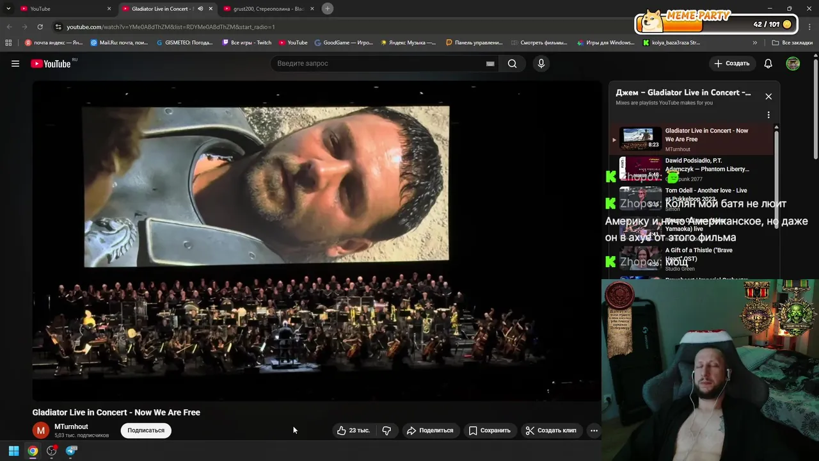Mute the Gladiator tab via speaker icon
The width and height of the screenshot is (819, 461).
[200, 8]
